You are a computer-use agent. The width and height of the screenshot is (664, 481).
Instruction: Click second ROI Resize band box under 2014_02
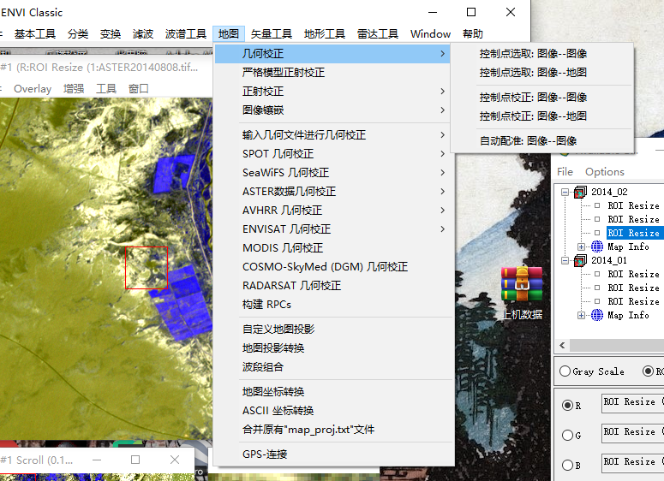coord(597,219)
